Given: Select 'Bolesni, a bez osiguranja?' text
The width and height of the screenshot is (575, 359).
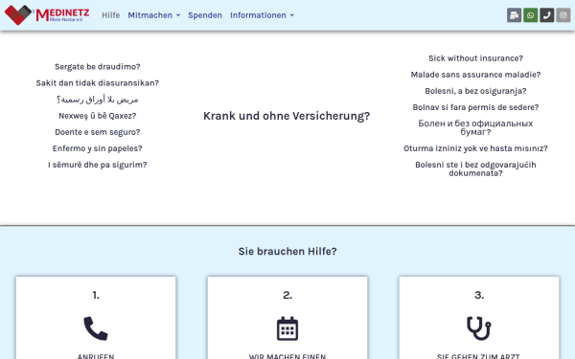Looking at the screenshot, I should 475,91.
